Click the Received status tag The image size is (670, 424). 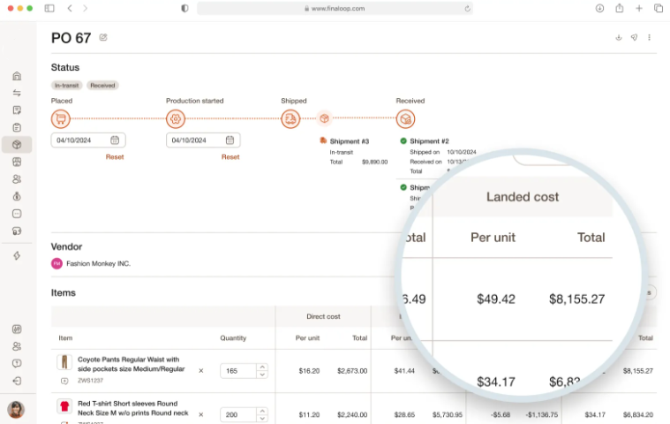pos(102,86)
